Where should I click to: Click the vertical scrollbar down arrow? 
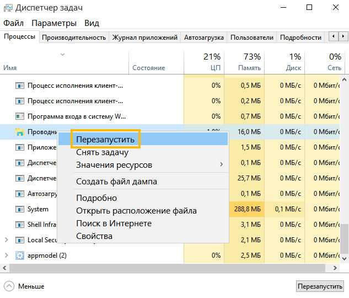coord(344,258)
